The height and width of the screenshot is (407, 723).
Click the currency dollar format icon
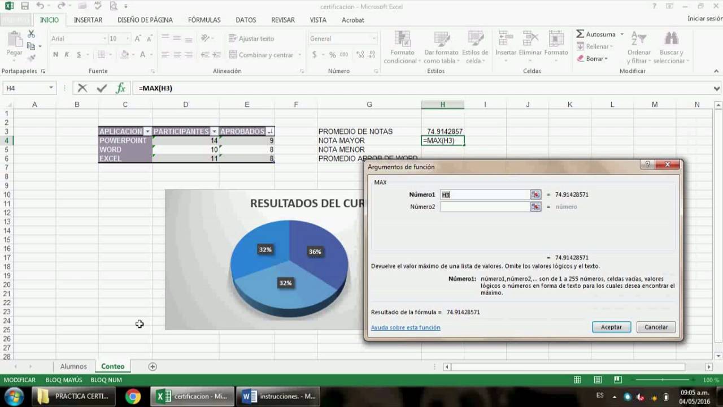tap(315, 55)
